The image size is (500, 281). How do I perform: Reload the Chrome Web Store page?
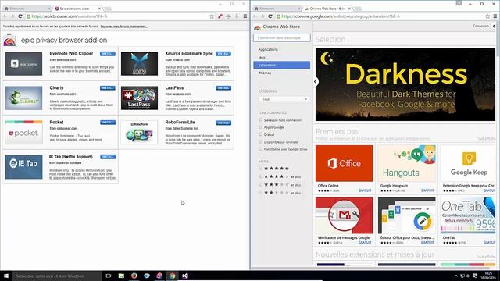(x=270, y=16)
